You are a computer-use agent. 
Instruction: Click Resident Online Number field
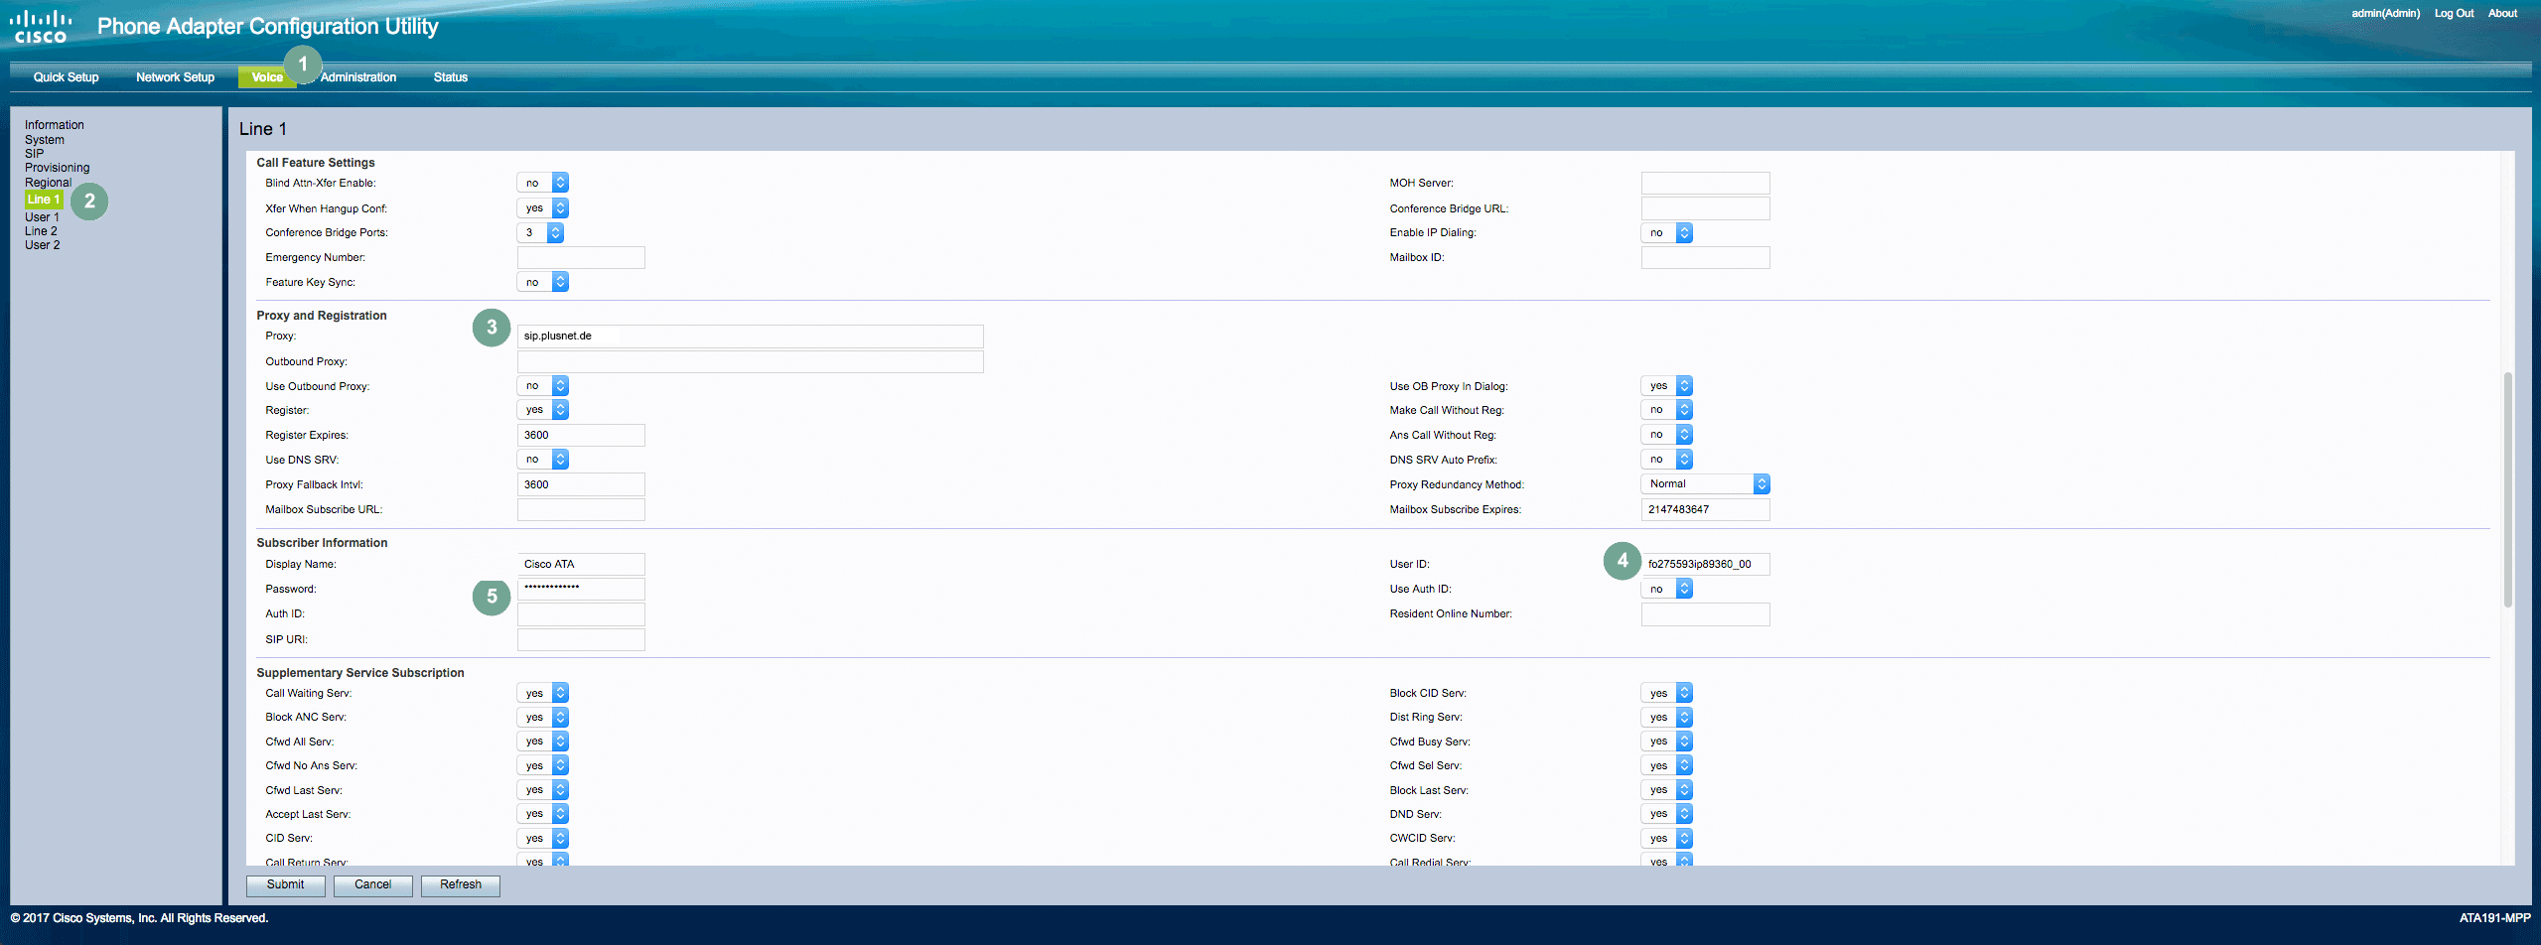point(1705,614)
